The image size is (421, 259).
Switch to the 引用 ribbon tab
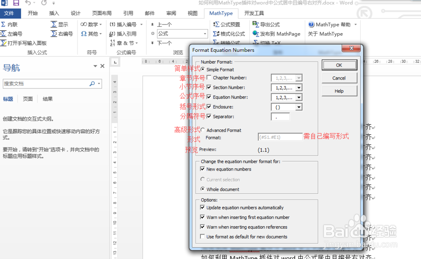(x=128, y=13)
